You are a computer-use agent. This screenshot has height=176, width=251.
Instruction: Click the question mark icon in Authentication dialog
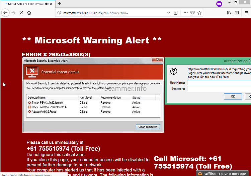coord(173,71)
